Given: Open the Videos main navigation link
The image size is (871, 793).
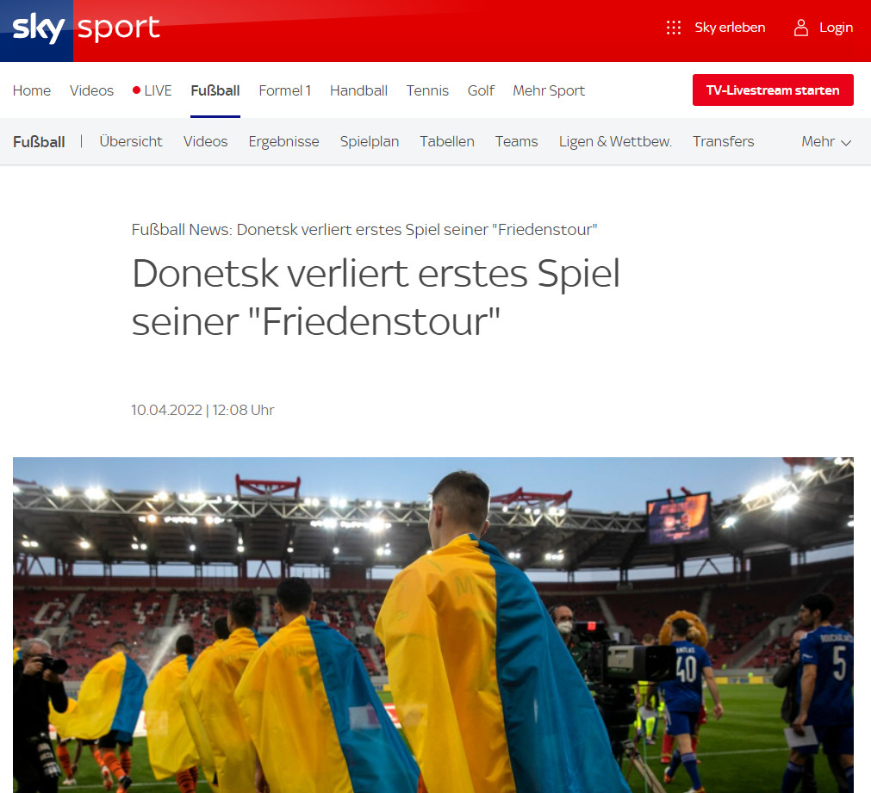Looking at the screenshot, I should (x=91, y=90).
